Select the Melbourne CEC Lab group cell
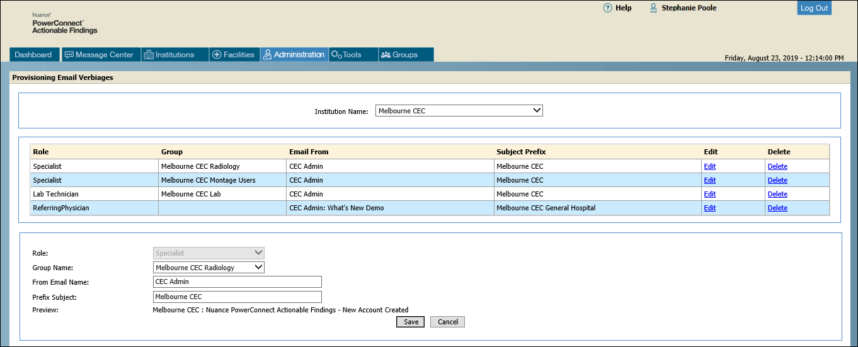 222,194
